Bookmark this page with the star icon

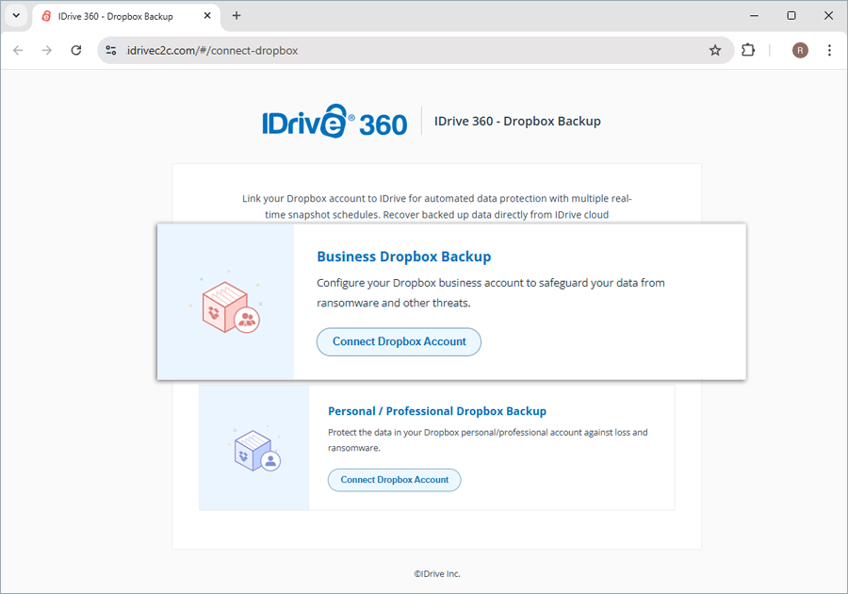point(715,50)
